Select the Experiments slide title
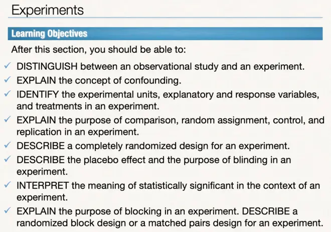 pos(48,10)
